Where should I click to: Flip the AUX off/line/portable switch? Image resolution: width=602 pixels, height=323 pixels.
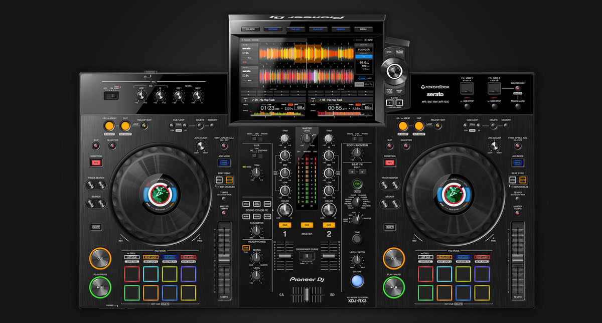tap(256, 156)
